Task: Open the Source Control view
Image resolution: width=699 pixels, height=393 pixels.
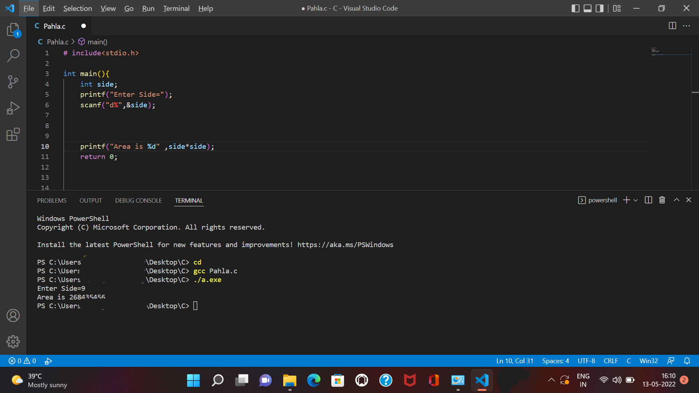Action: coord(13,82)
